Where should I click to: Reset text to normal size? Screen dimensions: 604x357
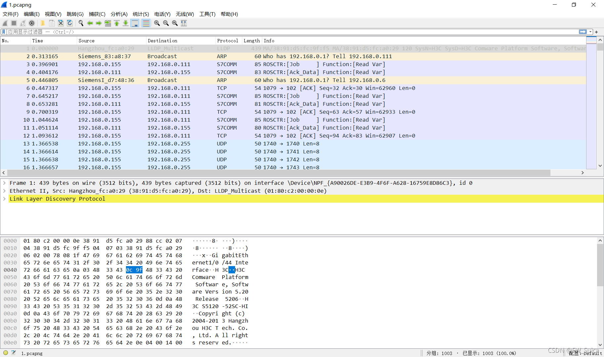coord(175,23)
